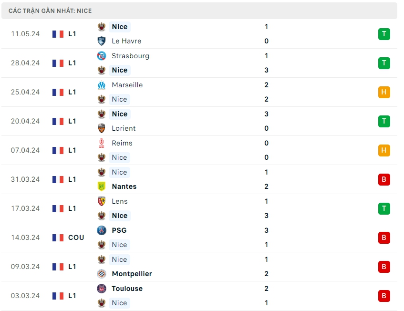Click the Toulouse club logo
The height and width of the screenshot is (311, 404).
click(102, 289)
